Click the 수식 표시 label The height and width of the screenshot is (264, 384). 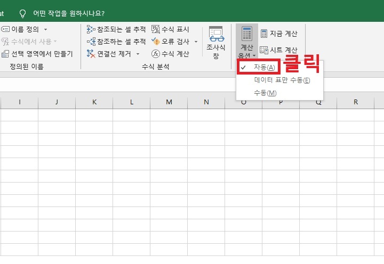click(x=175, y=29)
